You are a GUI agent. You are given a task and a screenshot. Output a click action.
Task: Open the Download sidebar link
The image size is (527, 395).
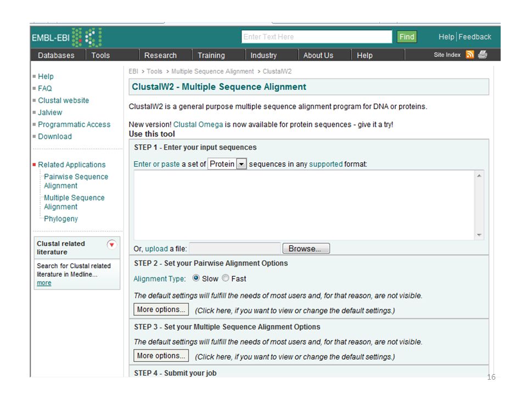pyautogui.click(x=55, y=137)
